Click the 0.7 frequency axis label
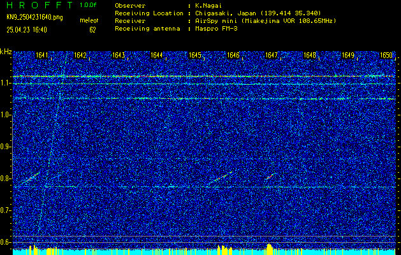 click(4, 210)
